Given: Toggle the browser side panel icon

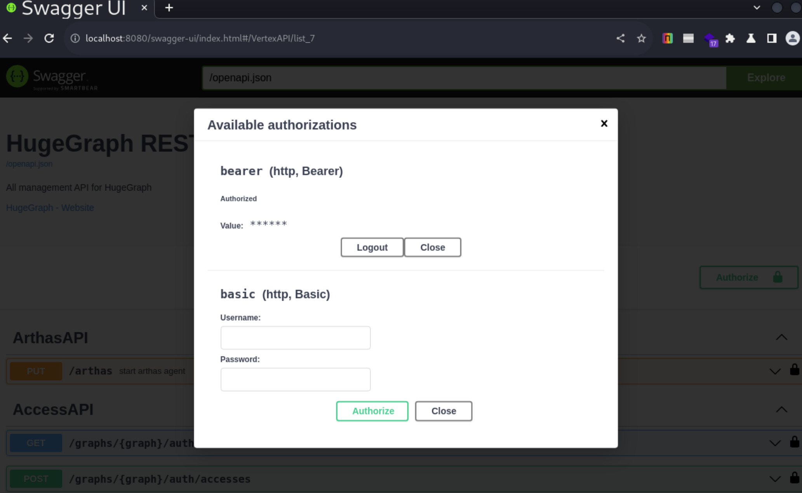Looking at the screenshot, I should pyautogui.click(x=771, y=38).
